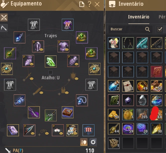Image resolution: width=166 pixels, height=153 pixels.
Task: Click the sword and shield stats button
Action: (84, 142)
